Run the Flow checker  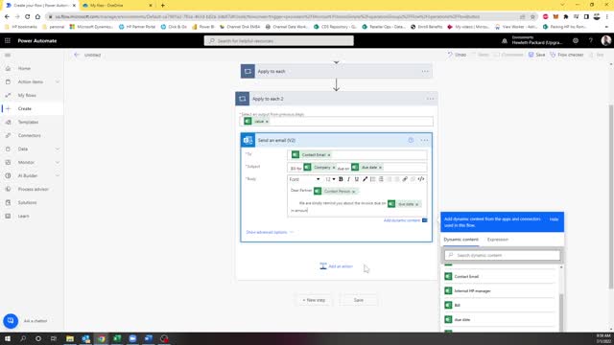coord(567,55)
